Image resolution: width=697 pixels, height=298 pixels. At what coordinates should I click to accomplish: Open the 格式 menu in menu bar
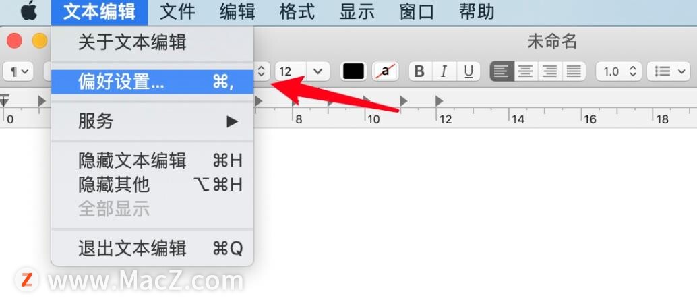coord(297,12)
